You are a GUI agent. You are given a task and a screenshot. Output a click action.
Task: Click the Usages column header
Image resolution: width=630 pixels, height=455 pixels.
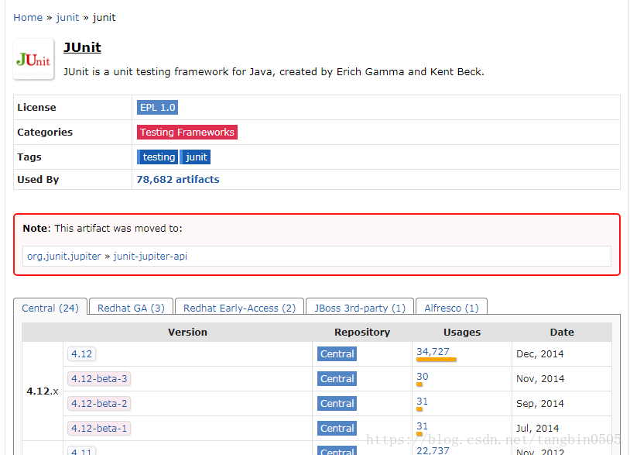tap(462, 333)
